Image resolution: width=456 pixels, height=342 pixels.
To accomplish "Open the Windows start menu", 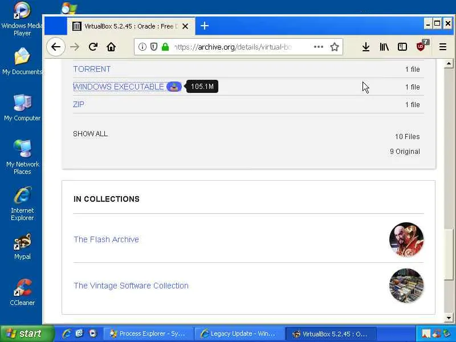I will 27,333.
